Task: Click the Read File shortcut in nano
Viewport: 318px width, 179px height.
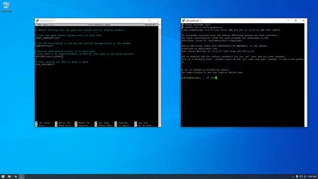Action: [63, 126]
